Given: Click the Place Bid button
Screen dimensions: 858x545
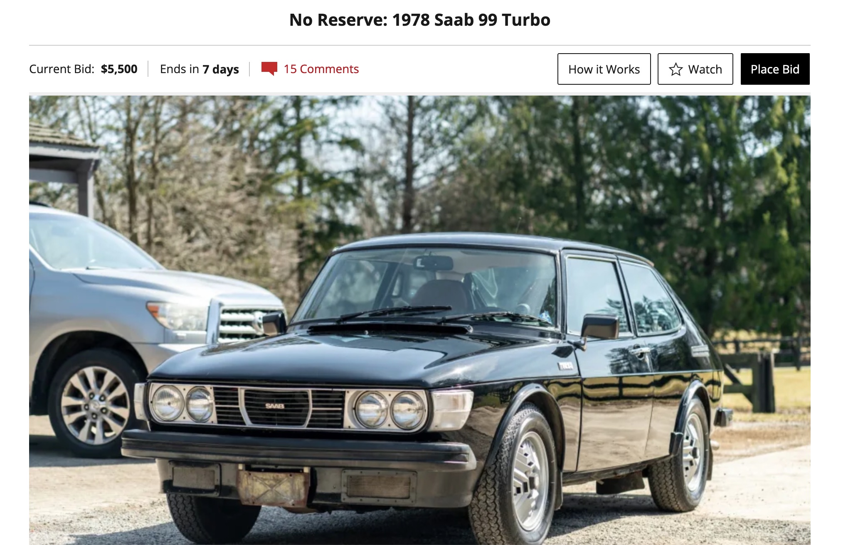Looking at the screenshot, I should [775, 69].
